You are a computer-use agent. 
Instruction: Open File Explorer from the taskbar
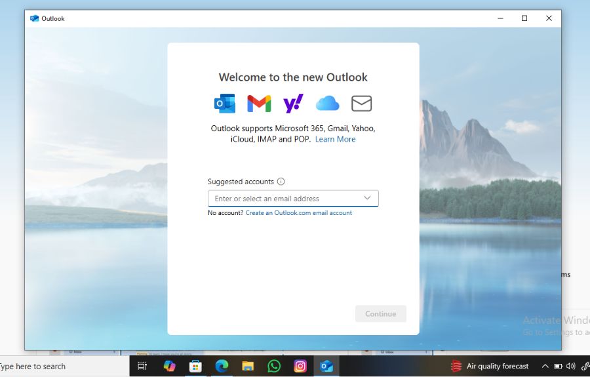tap(248, 366)
